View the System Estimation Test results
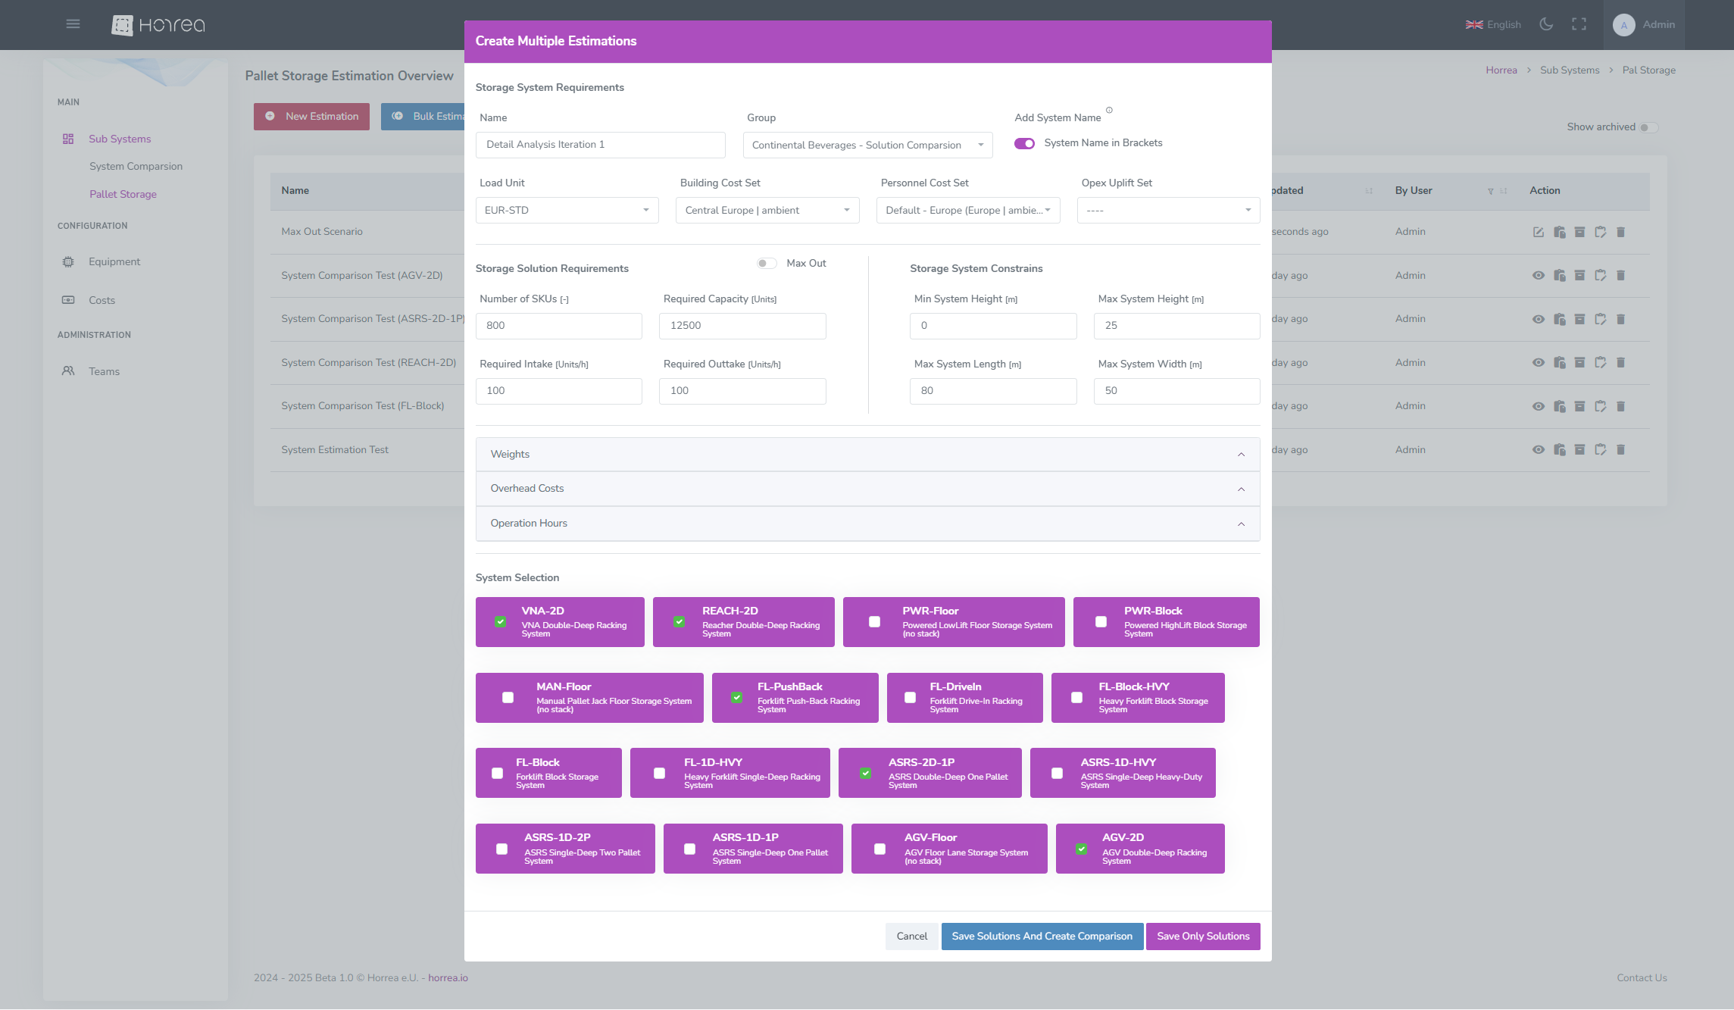 pyautogui.click(x=1538, y=449)
